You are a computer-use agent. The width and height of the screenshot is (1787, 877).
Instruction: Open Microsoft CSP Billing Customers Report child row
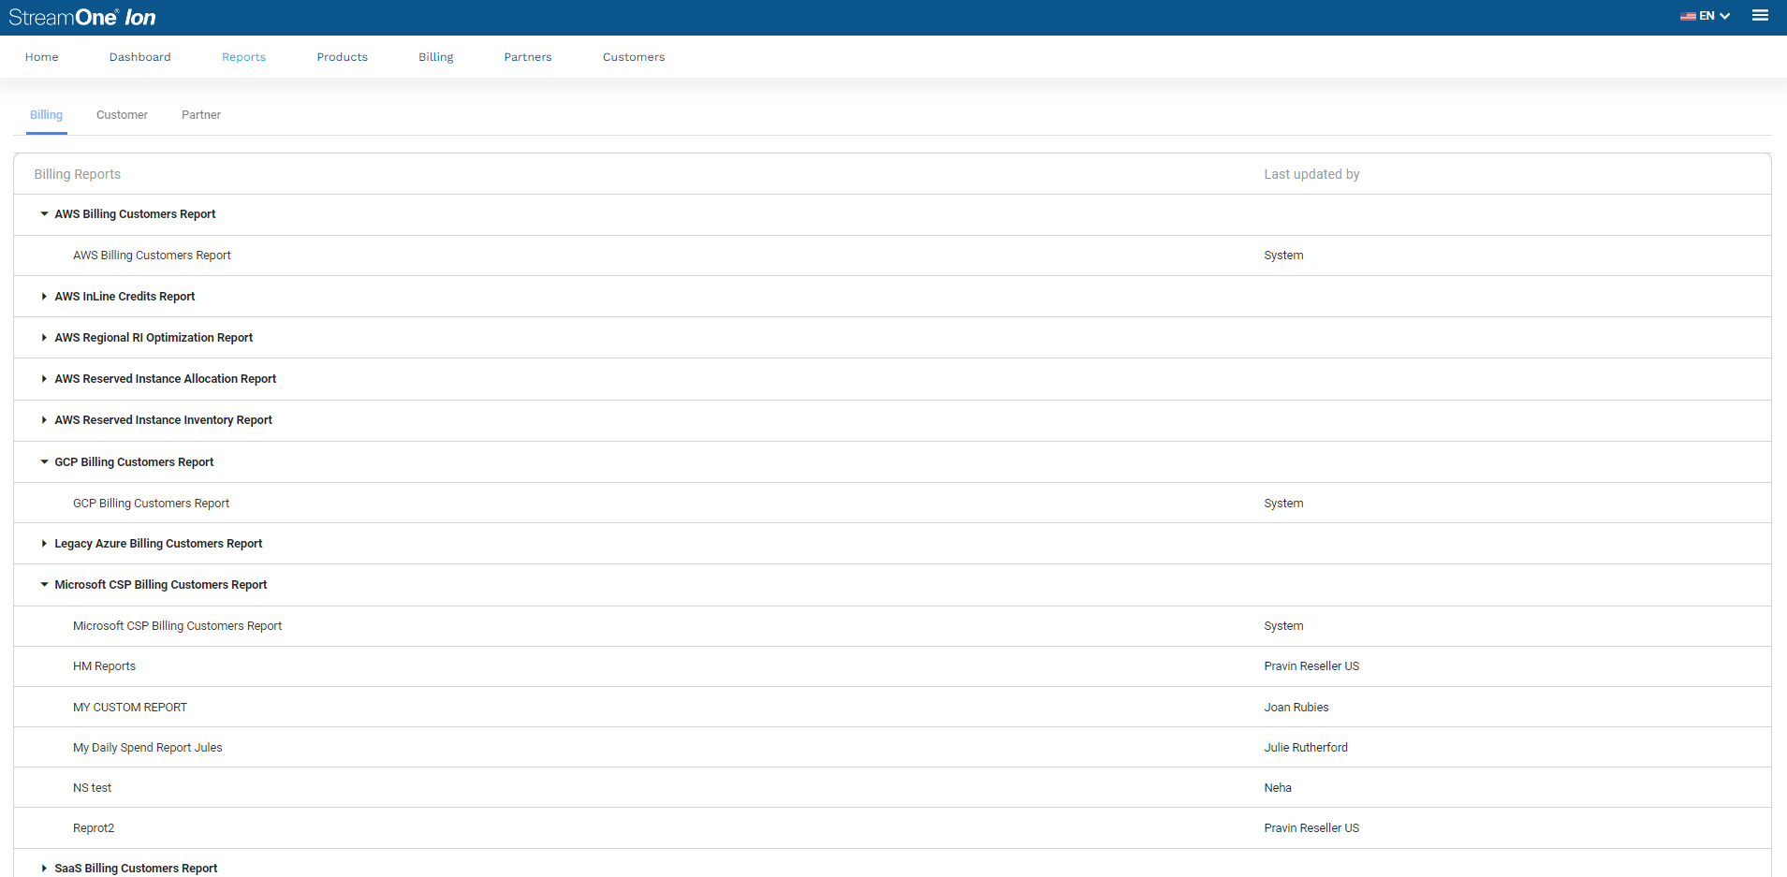(x=892, y=626)
